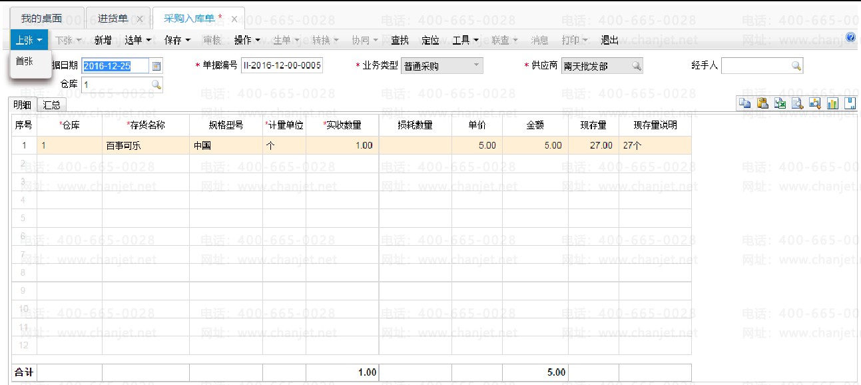Click the 经手人 input field
The image size is (861, 385).
tap(762, 66)
